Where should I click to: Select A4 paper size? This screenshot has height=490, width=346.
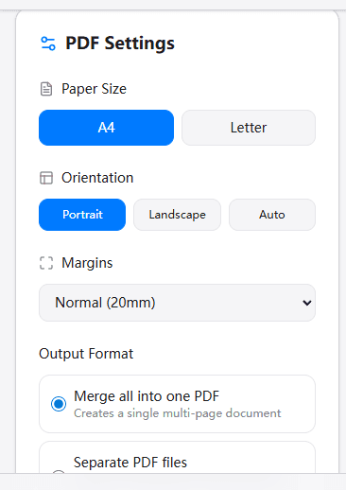click(x=106, y=128)
